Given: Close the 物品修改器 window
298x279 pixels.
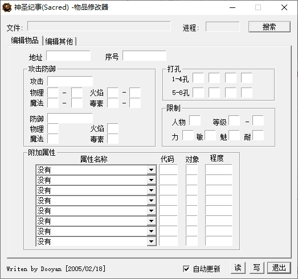Looking at the screenshot, I should click(x=284, y=7).
